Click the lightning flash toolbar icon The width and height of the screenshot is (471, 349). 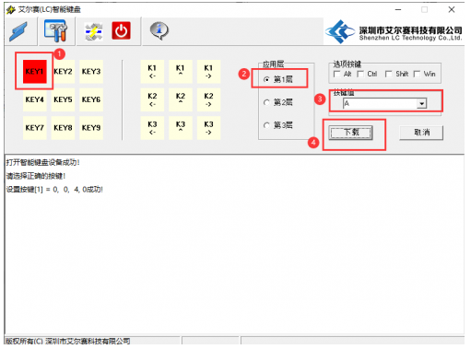pos(93,31)
